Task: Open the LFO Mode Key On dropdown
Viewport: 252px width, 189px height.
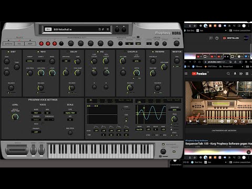Action: 139,130
